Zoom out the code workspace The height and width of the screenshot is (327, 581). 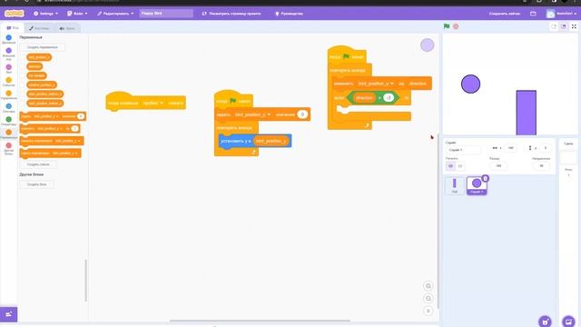coord(428,299)
